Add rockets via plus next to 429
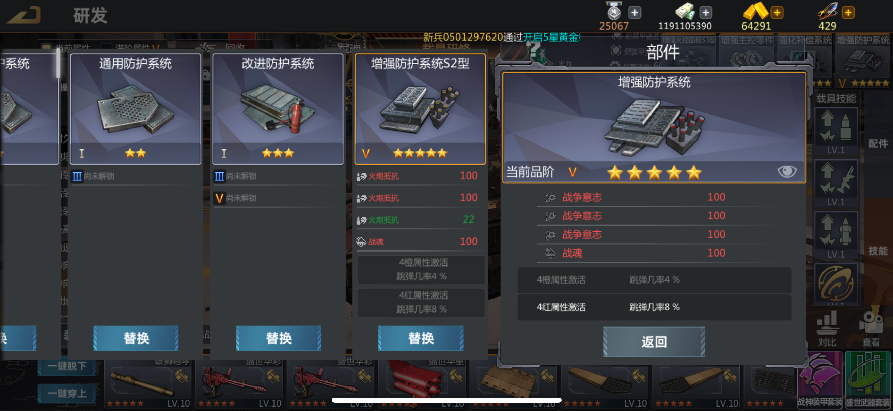Image resolution: width=893 pixels, height=411 pixels. pos(848,13)
